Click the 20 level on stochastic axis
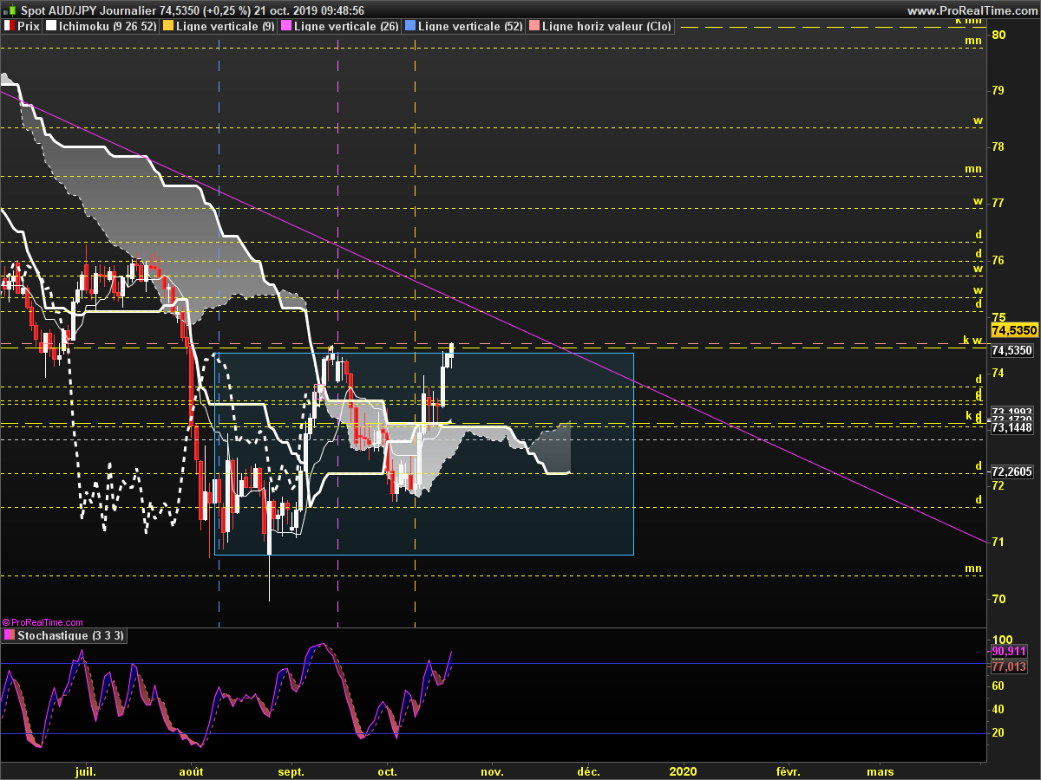The height and width of the screenshot is (780, 1041). click(x=998, y=733)
